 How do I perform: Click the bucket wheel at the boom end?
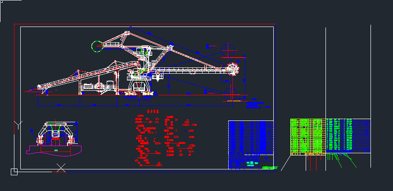(232, 69)
